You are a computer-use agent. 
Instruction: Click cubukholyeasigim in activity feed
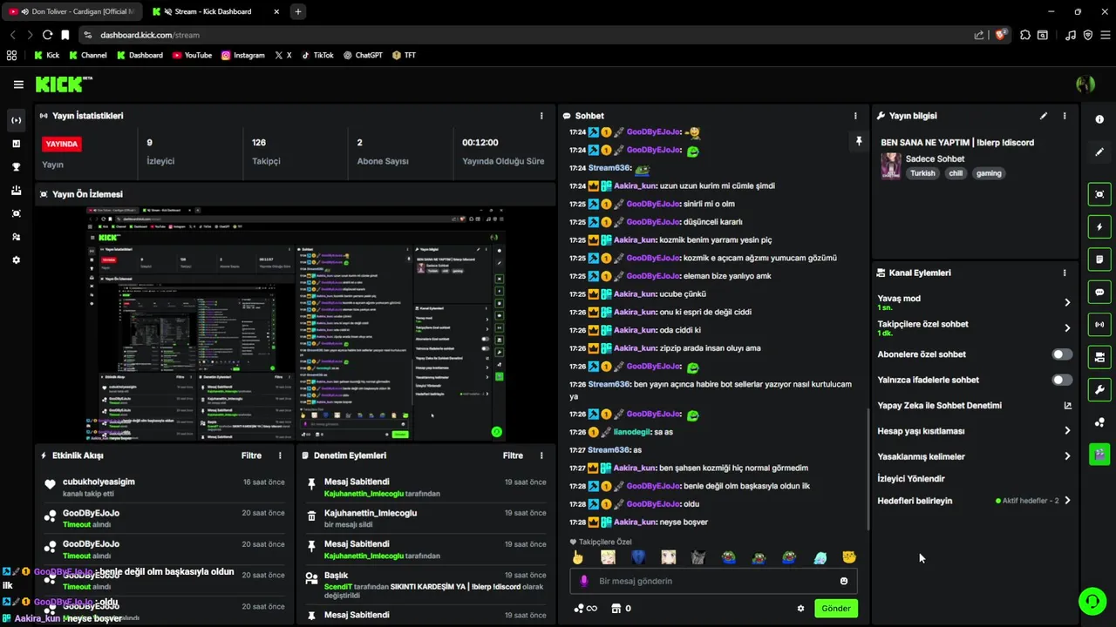click(x=99, y=482)
